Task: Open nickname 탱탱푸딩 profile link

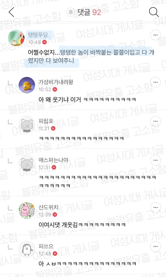Action: (38, 34)
